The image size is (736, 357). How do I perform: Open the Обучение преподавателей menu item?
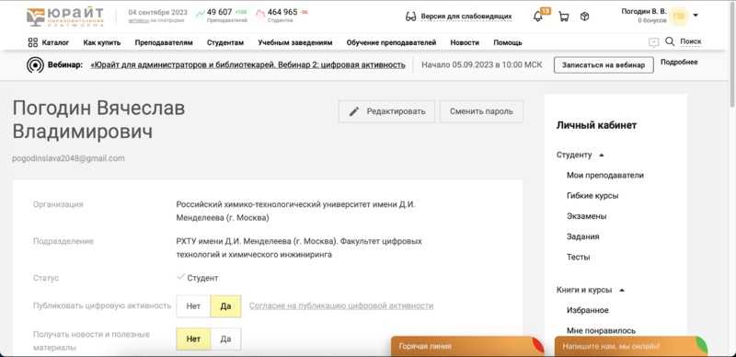(x=392, y=42)
